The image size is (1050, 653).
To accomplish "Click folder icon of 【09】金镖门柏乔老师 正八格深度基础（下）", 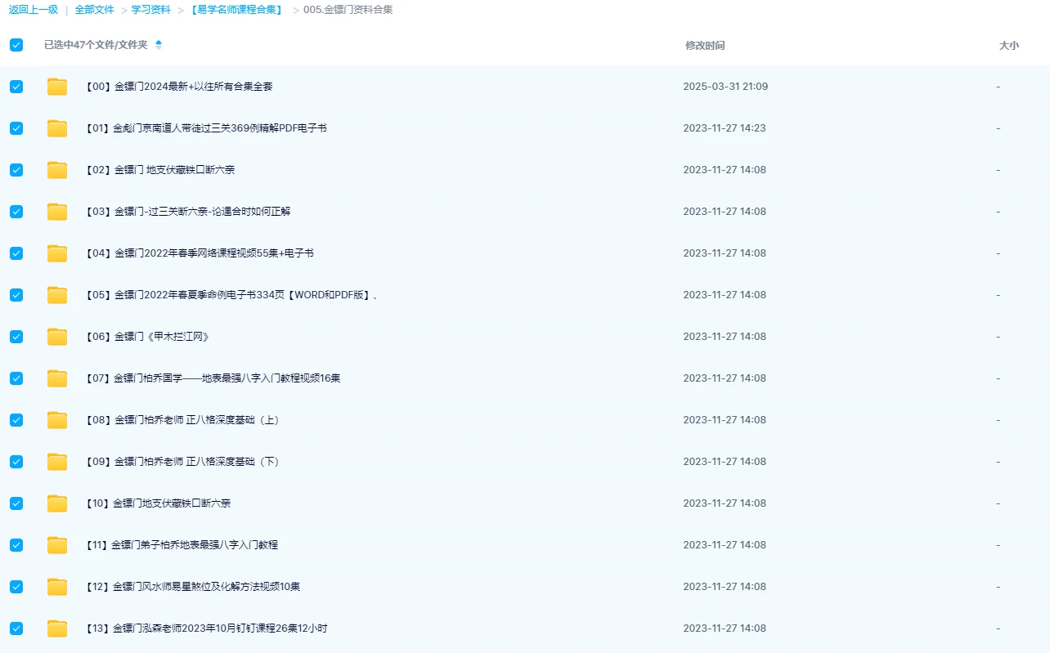I will click(x=57, y=462).
